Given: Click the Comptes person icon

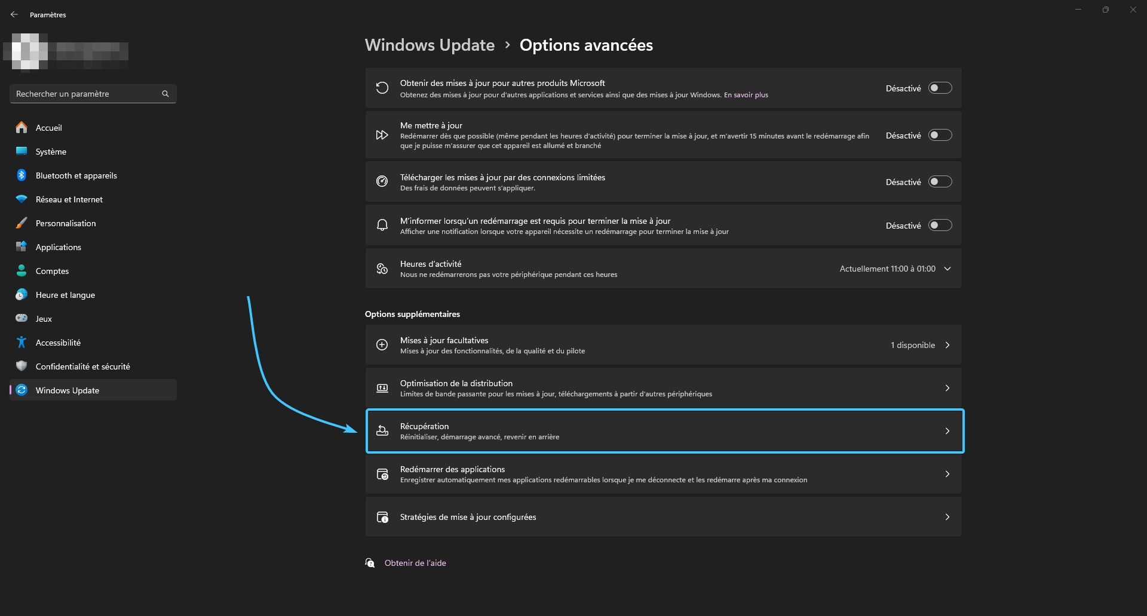Looking at the screenshot, I should [22, 270].
